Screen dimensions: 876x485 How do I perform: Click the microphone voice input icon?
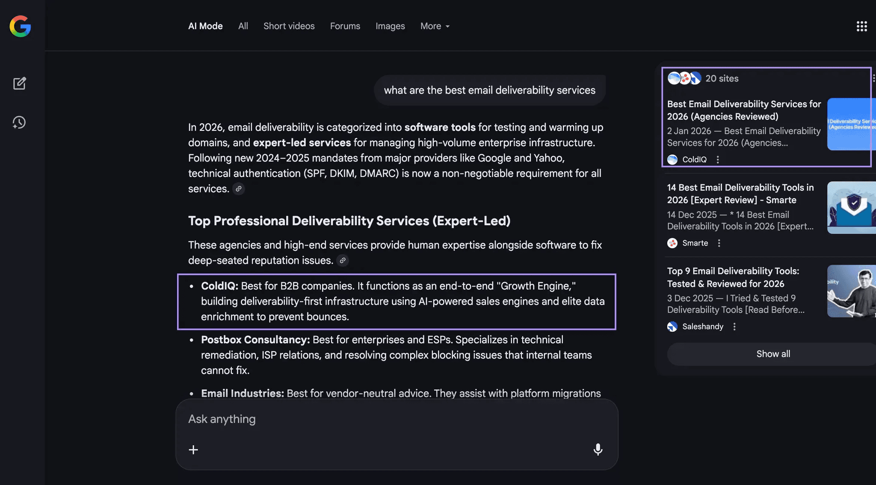598,449
